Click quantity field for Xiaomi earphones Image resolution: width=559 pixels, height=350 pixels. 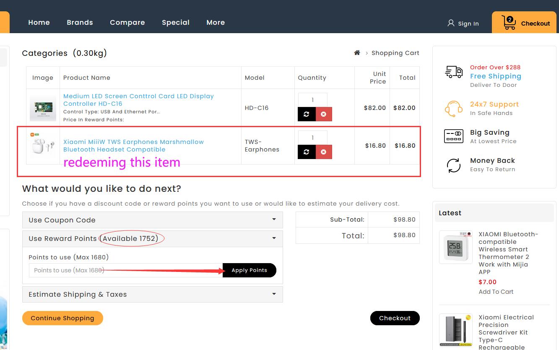[x=312, y=138]
